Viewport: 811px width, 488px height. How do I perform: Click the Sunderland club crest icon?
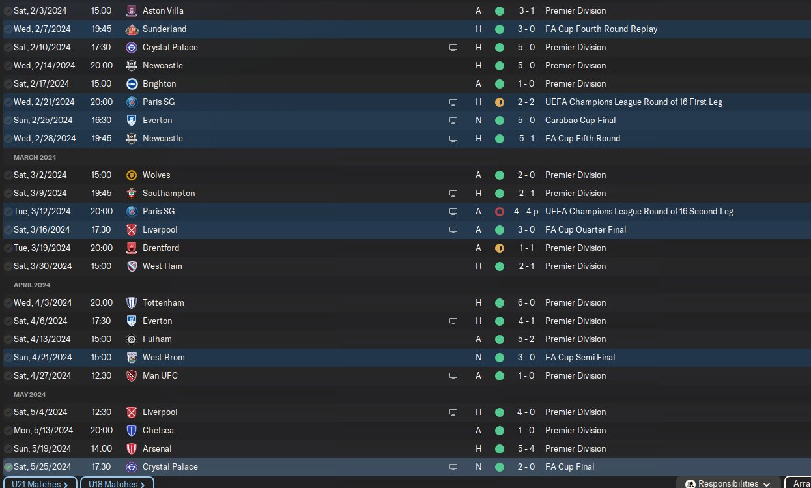132,29
